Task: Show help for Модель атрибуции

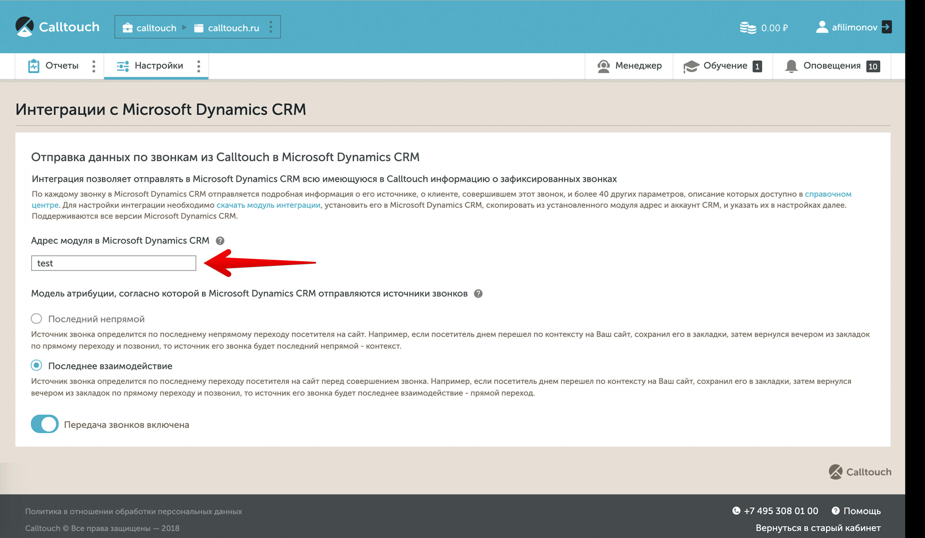Action: (x=478, y=293)
